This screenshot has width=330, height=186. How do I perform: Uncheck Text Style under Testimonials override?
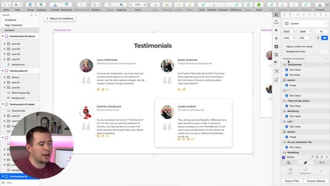click(287, 75)
